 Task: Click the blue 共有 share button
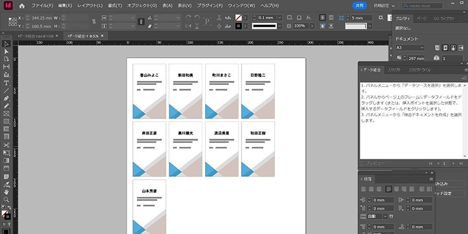pos(359,5)
